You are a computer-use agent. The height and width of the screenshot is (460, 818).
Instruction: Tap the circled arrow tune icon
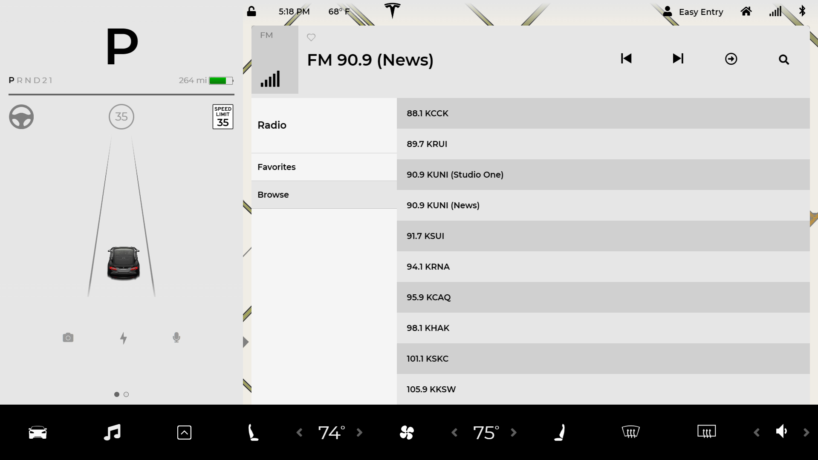pyautogui.click(x=731, y=59)
